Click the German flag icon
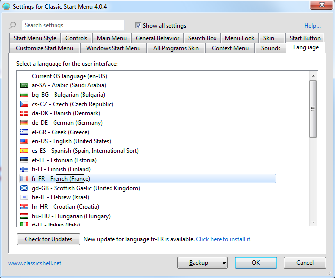This screenshot has height=278, width=335. click(24, 123)
